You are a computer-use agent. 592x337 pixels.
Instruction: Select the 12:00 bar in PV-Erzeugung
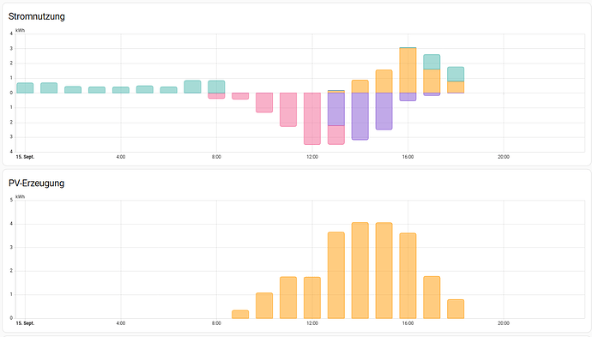(312, 298)
